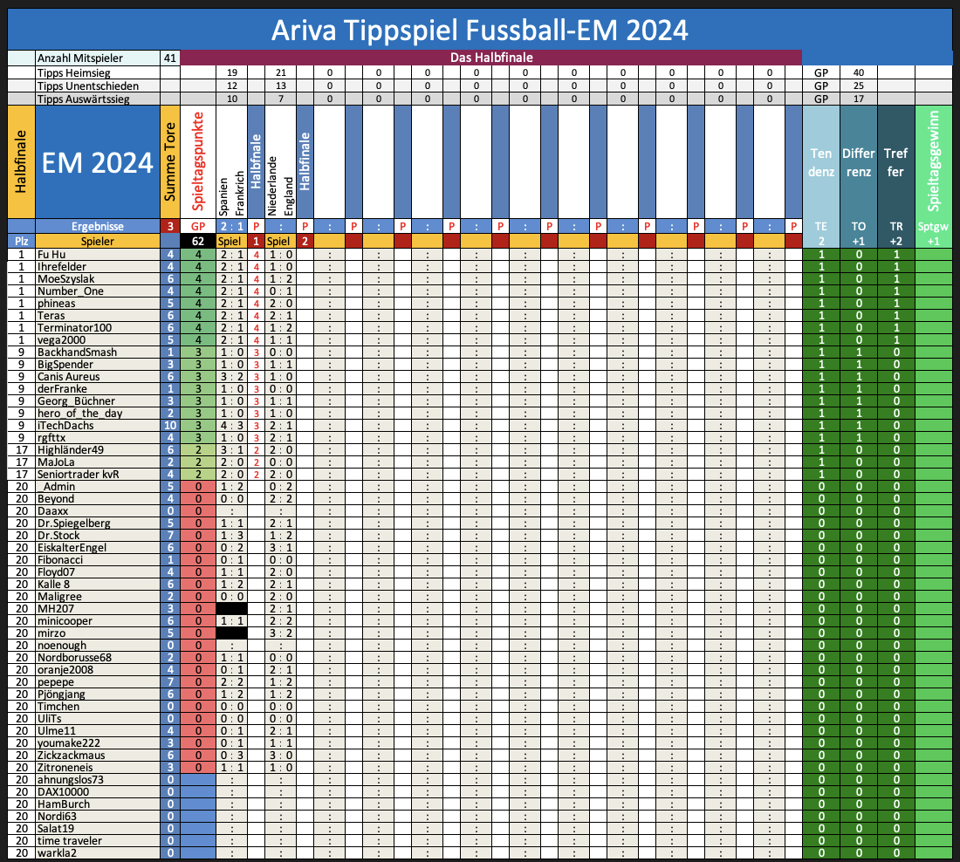
Task: Select the 'Spieler' header cell
Action: (x=97, y=240)
